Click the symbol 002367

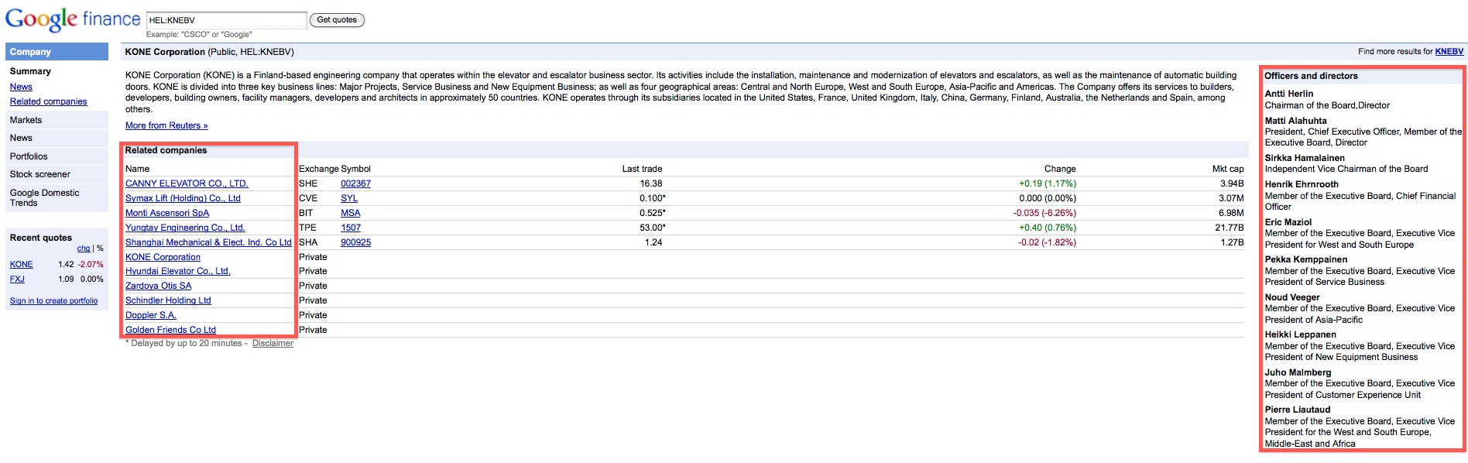pos(355,183)
